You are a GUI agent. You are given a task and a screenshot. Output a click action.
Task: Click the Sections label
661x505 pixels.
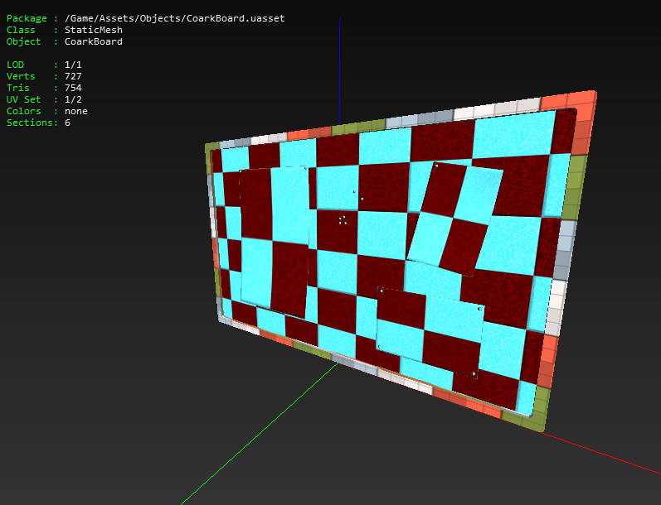(x=30, y=123)
